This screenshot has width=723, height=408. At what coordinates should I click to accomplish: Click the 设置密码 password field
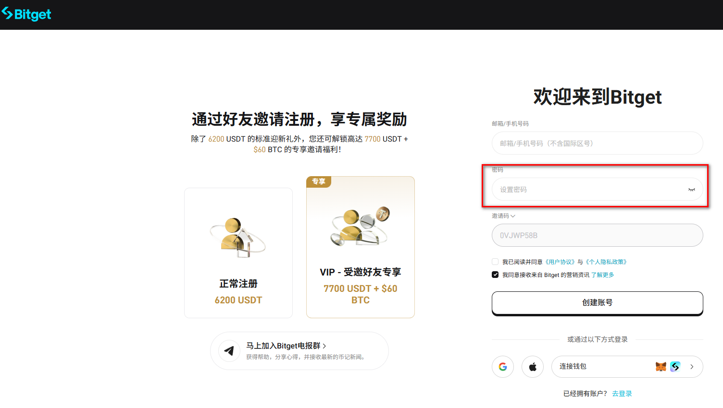click(589, 190)
